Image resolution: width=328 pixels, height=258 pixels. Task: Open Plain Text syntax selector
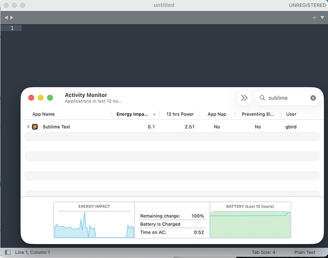[305, 252]
